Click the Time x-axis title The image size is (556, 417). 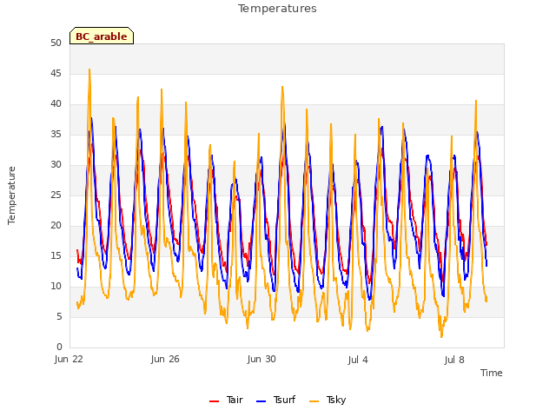(492, 373)
